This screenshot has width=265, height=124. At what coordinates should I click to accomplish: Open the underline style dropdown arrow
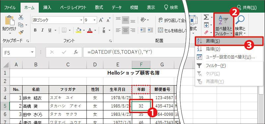pyautogui.click(x=55, y=30)
